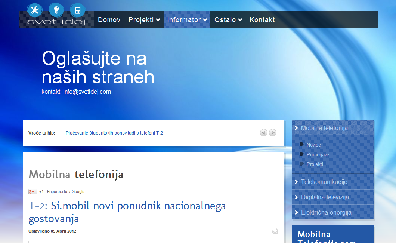Click the tag icon beside Primerjave
The width and height of the screenshot is (396, 243).
301,154
